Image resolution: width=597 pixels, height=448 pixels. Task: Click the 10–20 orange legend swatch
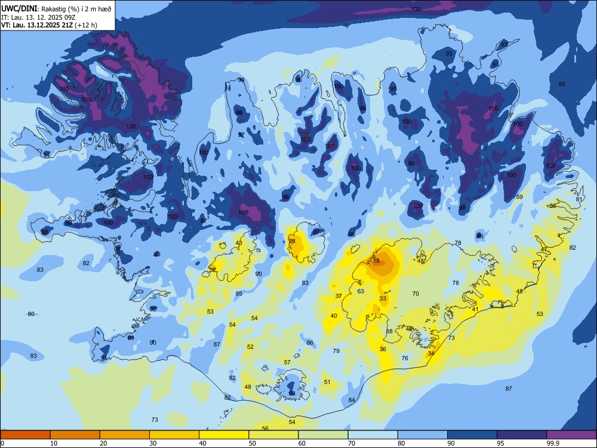point(75,435)
